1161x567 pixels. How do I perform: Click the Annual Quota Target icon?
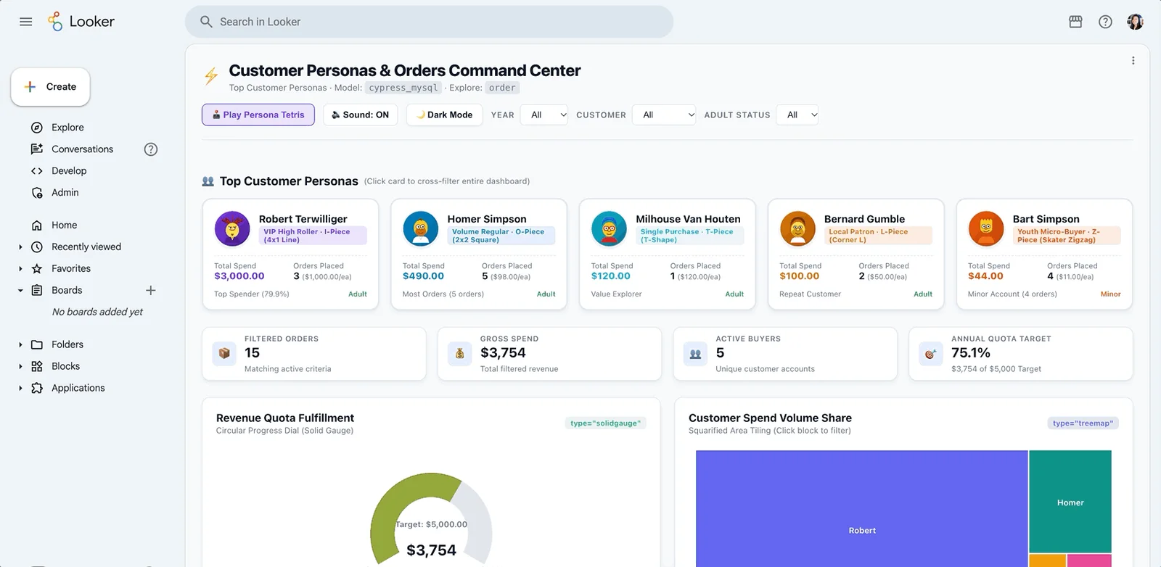(931, 353)
